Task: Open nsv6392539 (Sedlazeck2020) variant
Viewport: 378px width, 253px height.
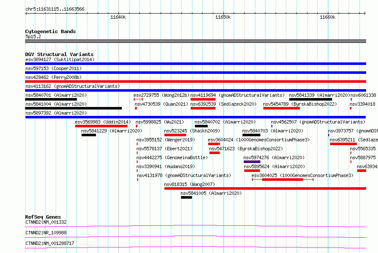Action: click(223, 104)
